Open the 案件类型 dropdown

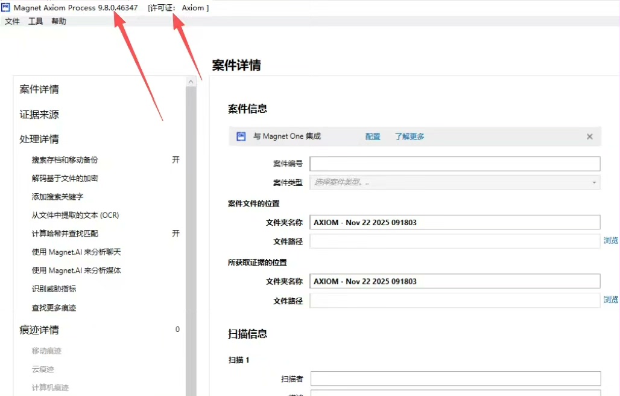(455, 182)
